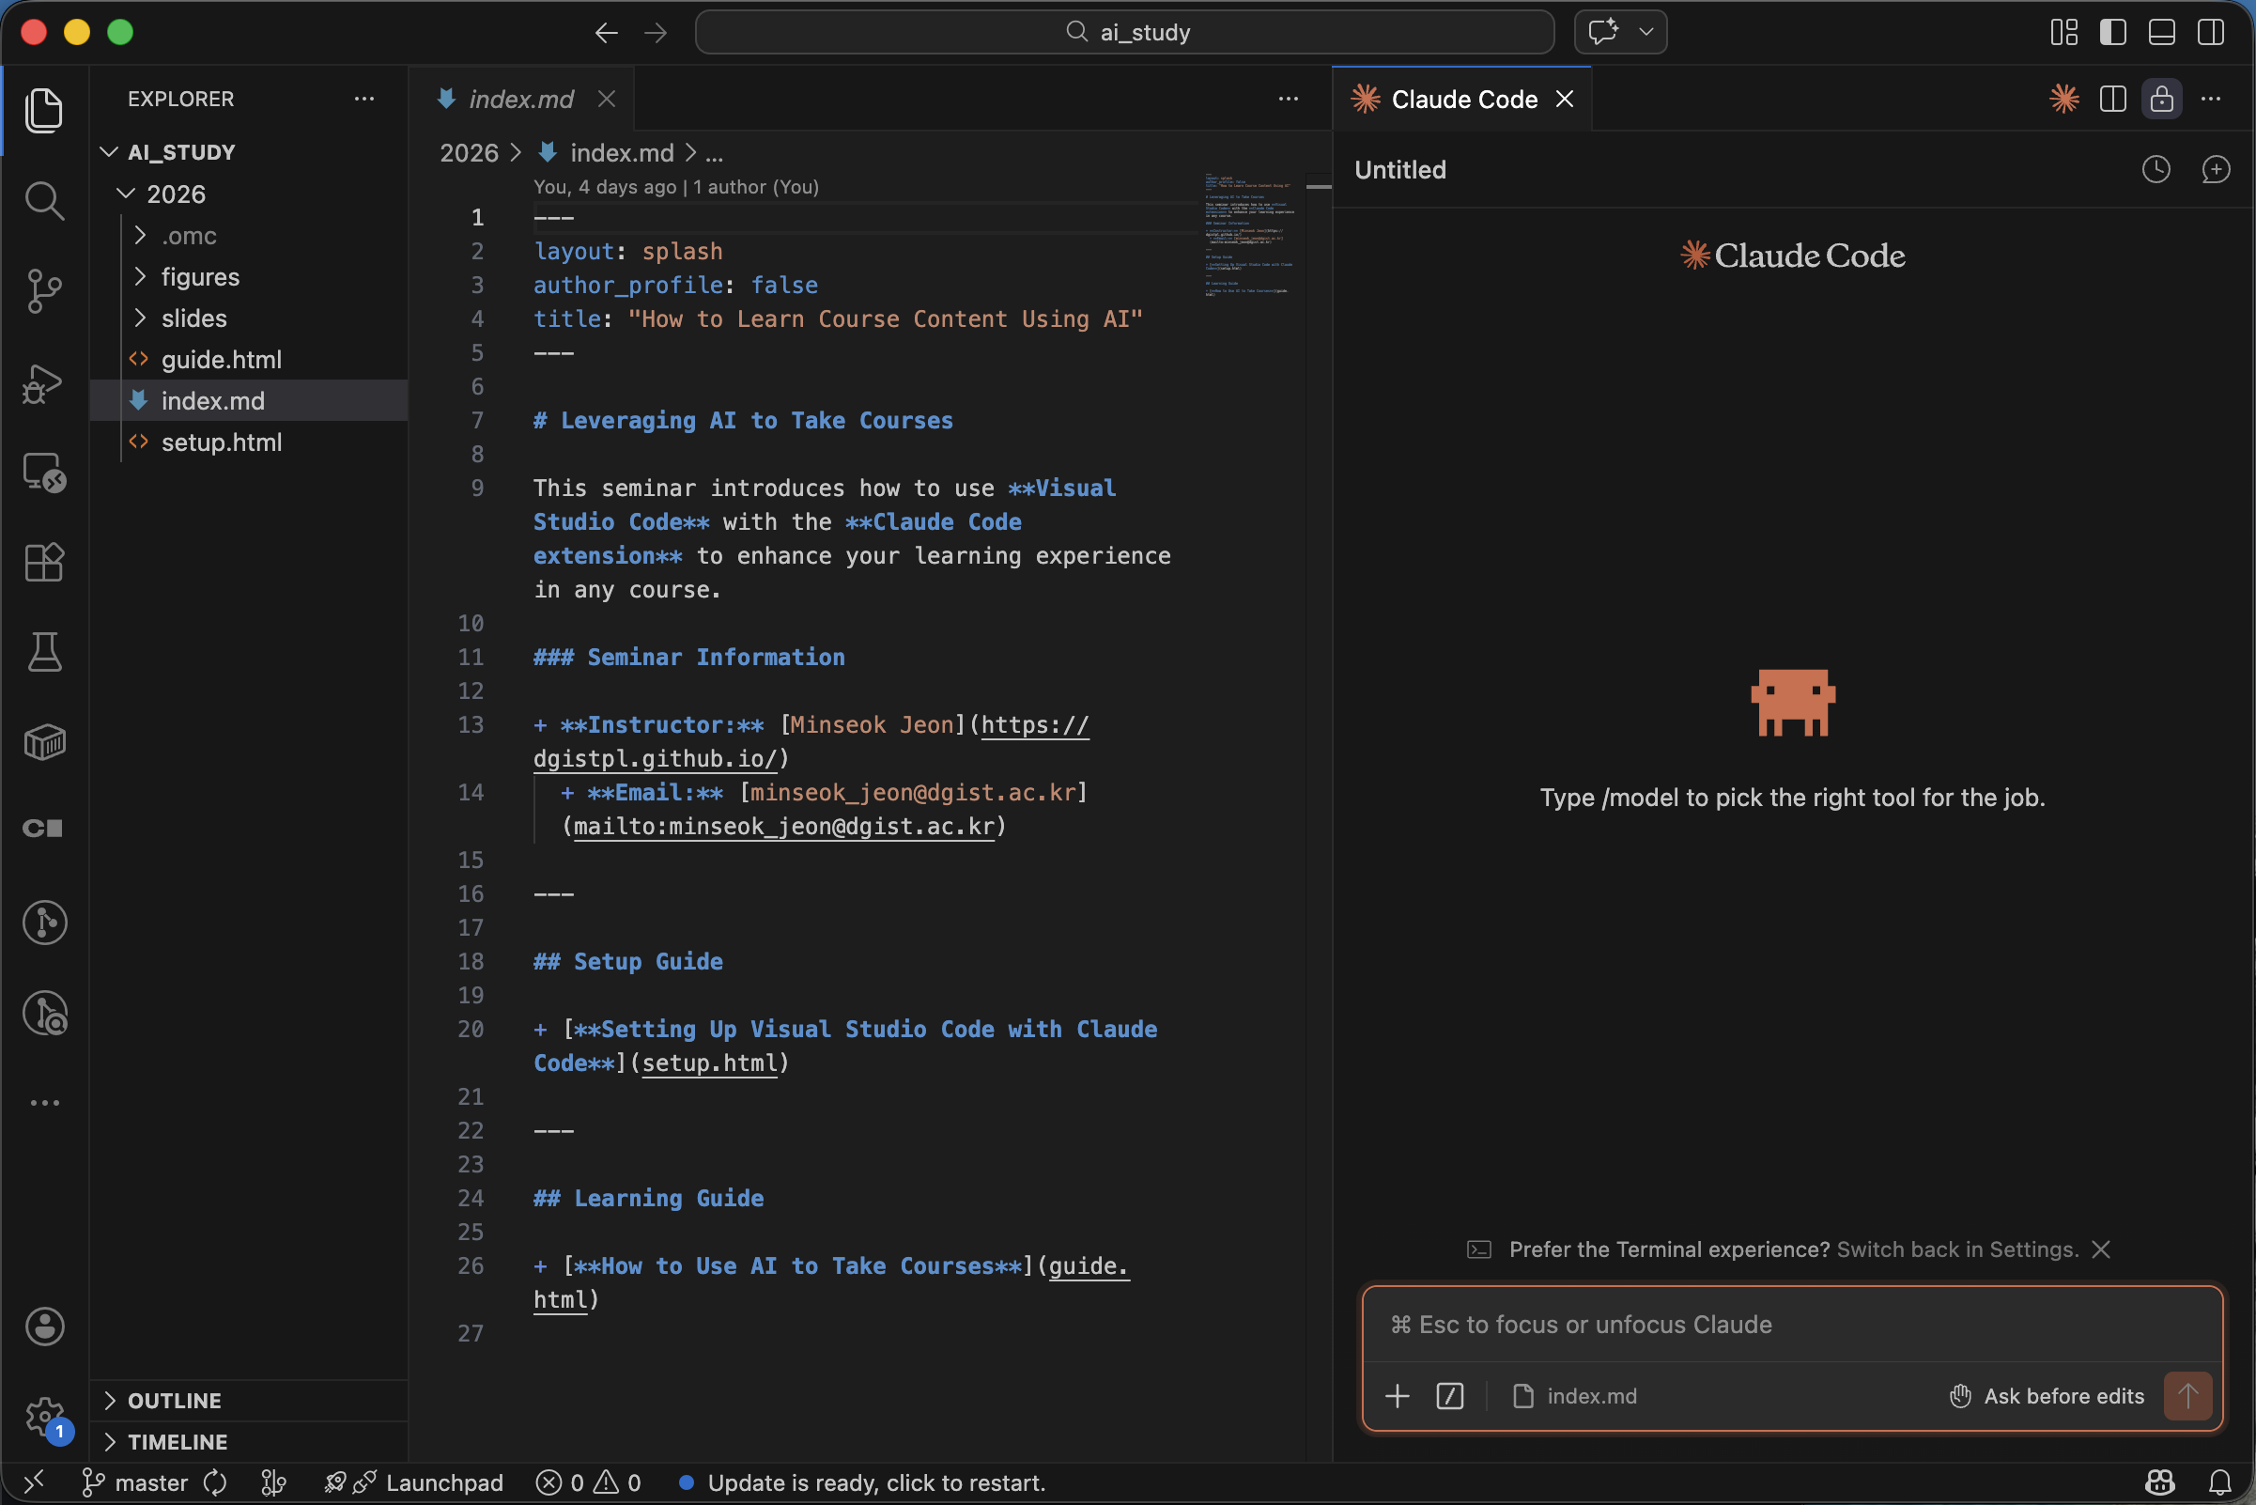Open the container box icon in activity bar
This screenshot has height=1505, width=2256.
click(44, 742)
